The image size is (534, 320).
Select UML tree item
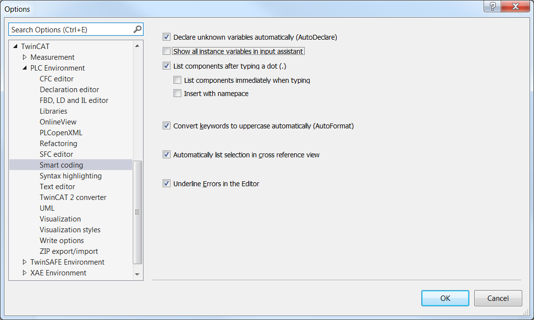47,208
